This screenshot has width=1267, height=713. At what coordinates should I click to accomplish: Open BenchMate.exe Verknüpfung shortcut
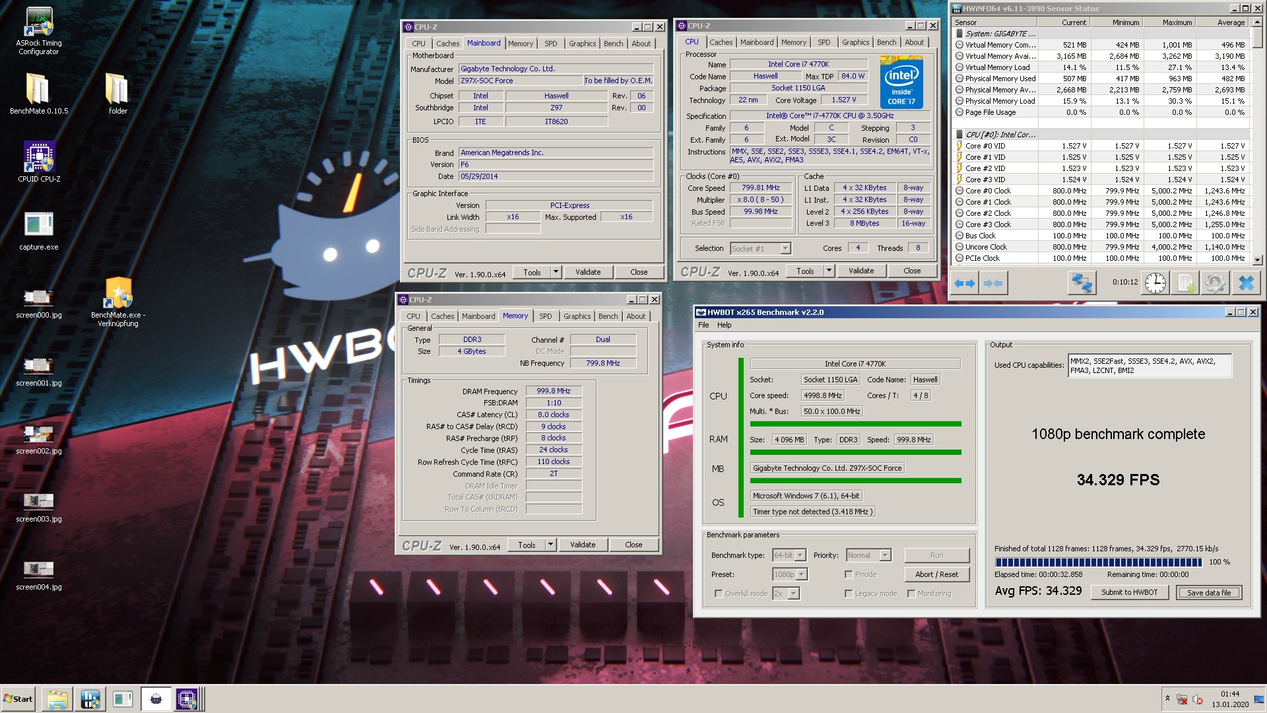click(x=118, y=302)
